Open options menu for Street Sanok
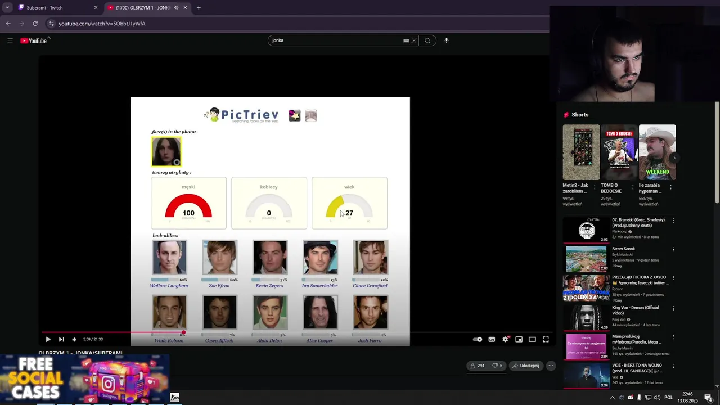Image resolution: width=720 pixels, height=405 pixels. (673, 249)
